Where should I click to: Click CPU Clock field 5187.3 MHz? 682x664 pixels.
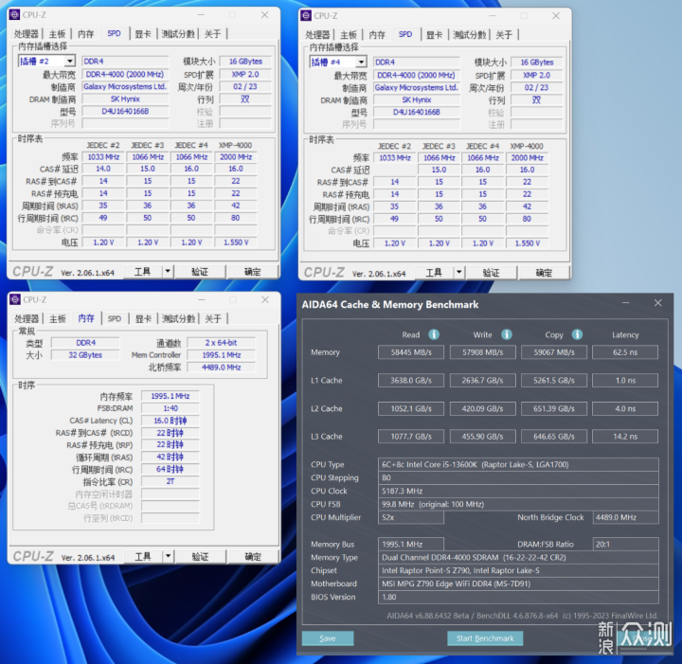click(x=518, y=491)
